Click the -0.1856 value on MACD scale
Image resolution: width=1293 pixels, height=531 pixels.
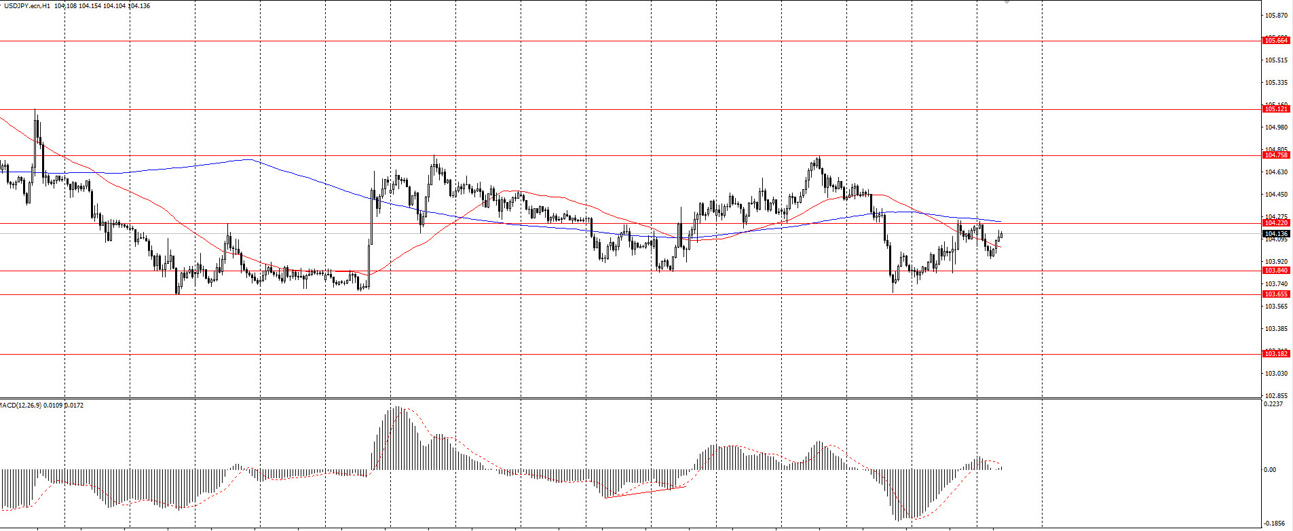(1273, 524)
